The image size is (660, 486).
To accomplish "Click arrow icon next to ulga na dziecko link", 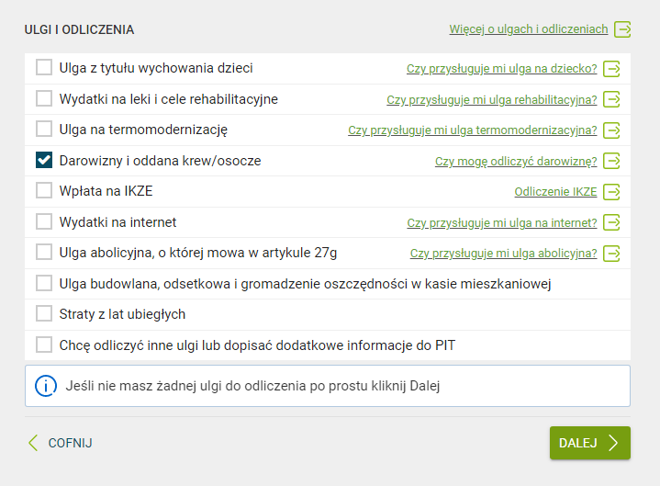I will coord(611,69).
